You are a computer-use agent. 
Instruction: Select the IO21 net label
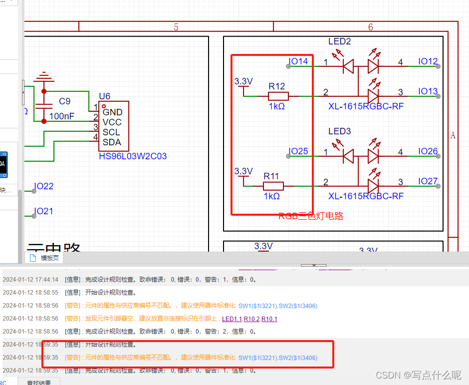44,211
